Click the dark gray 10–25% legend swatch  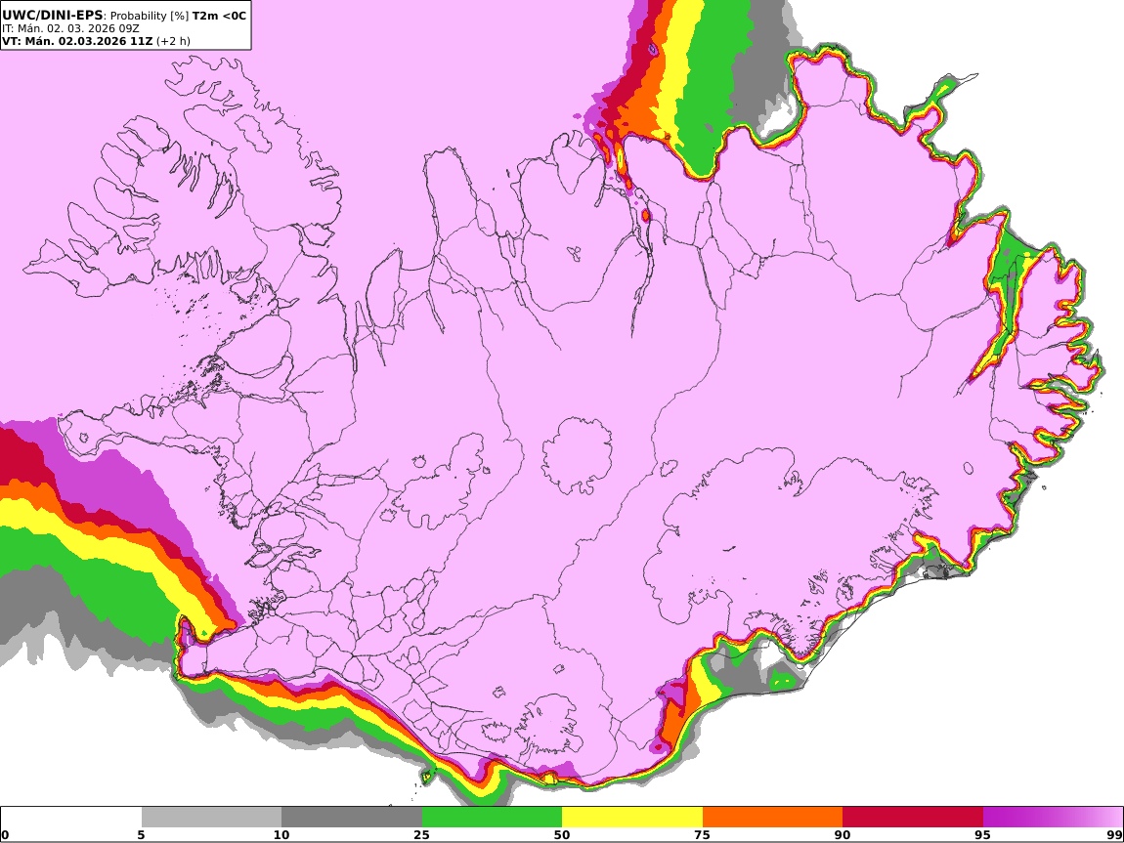(352, 818)
